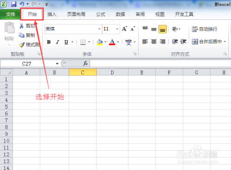The height and width of the screenshot is (170, 231).
Task: Select column C header
Action: 83,72
